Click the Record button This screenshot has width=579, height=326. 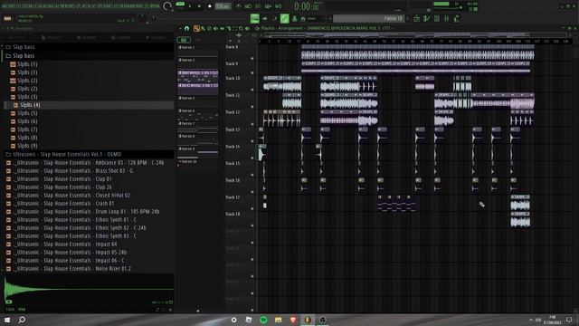(x=209, y=6)
